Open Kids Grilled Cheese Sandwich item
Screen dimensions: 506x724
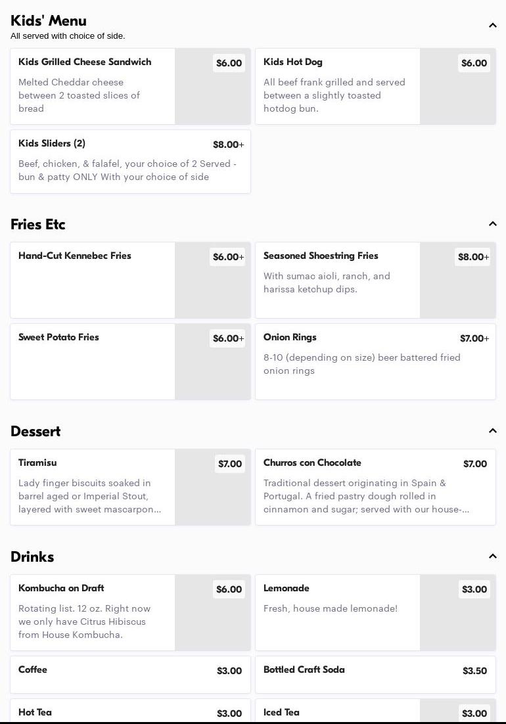[x=92, y=86]
